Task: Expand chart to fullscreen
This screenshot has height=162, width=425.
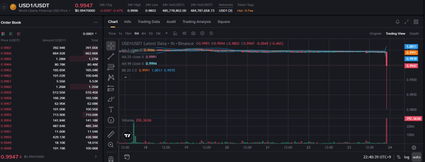Action: point(407,22)
